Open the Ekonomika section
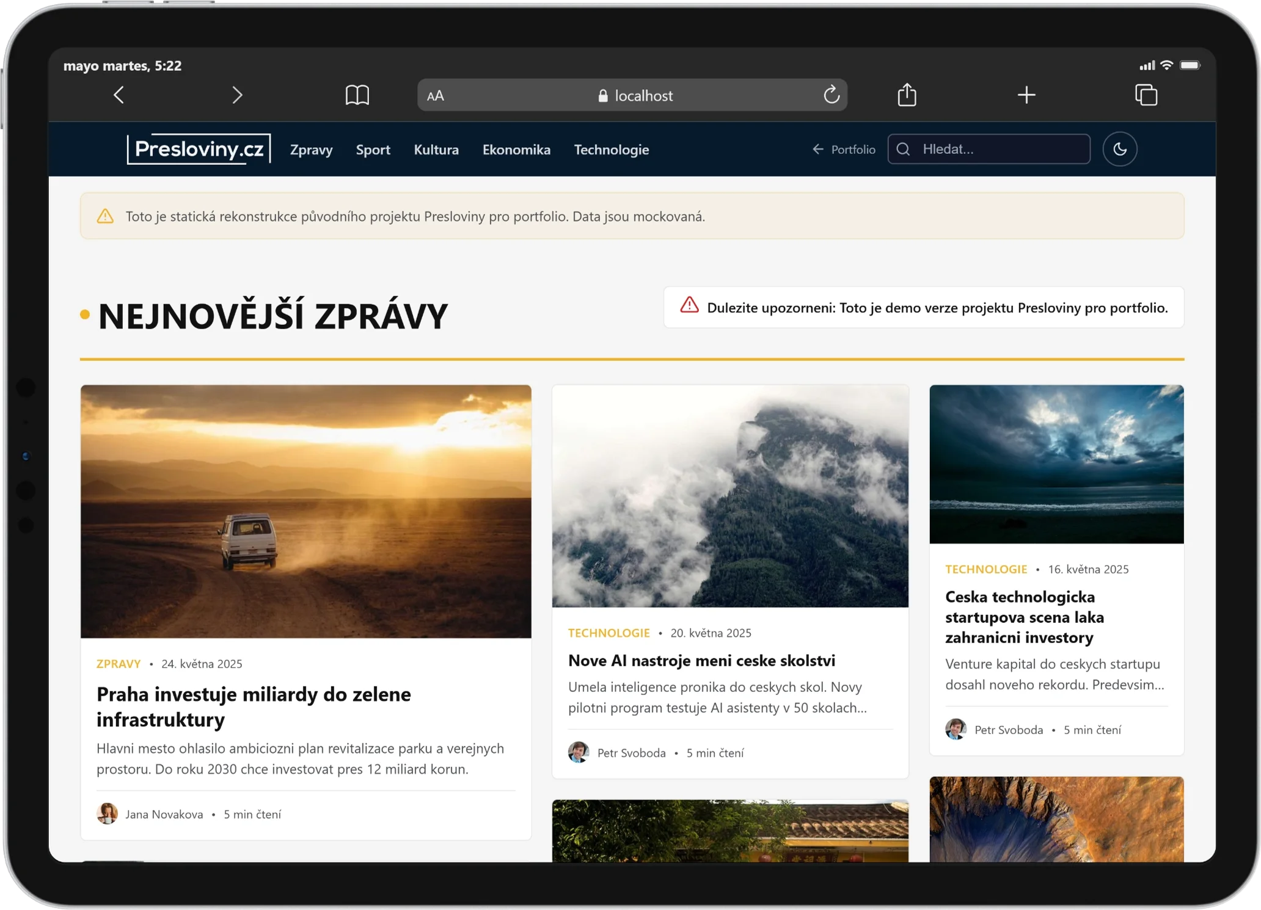 pos(516,150)
